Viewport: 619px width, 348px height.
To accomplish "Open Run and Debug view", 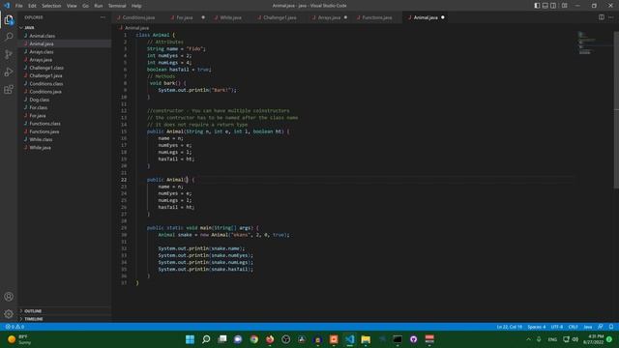I will coord(9,72).
